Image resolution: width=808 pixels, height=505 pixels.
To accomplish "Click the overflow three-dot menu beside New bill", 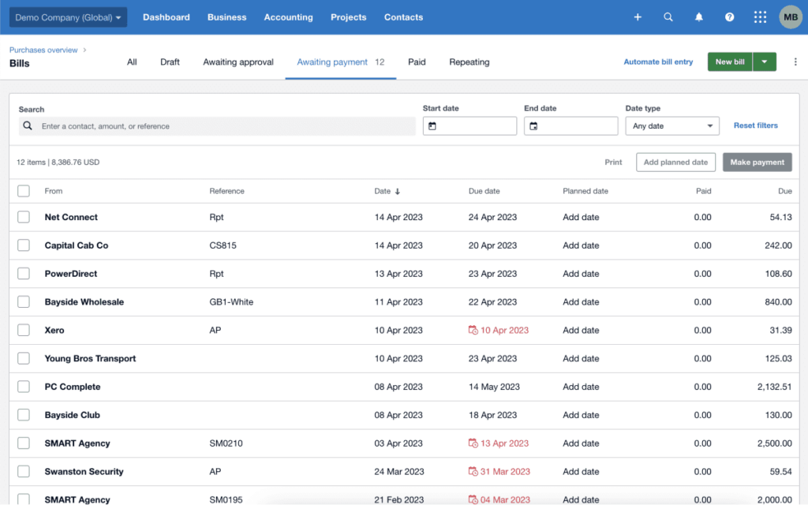I will (x=795, y=62).
